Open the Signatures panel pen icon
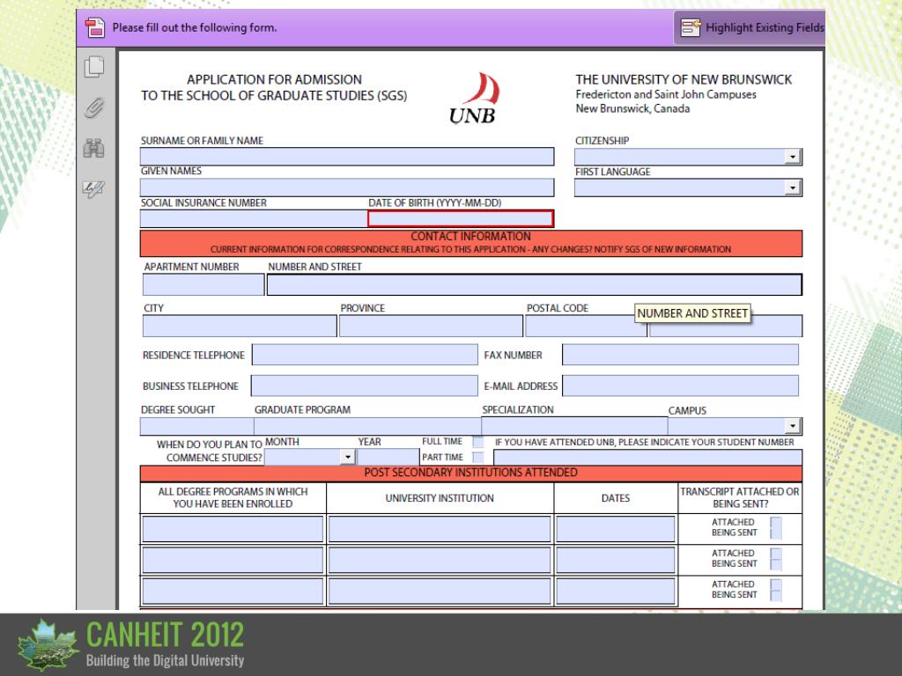Screen dimensions: 902x676 tap(94, 187)
